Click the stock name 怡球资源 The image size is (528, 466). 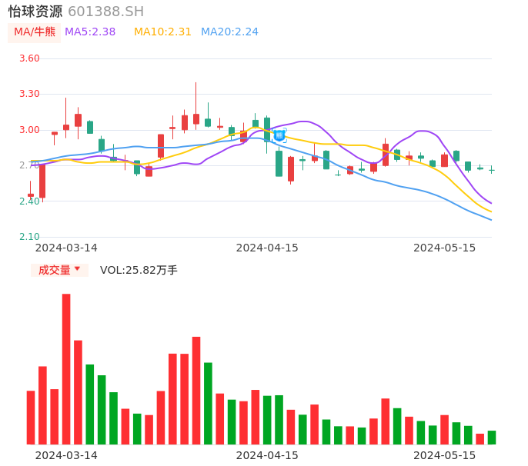(35, 12)
